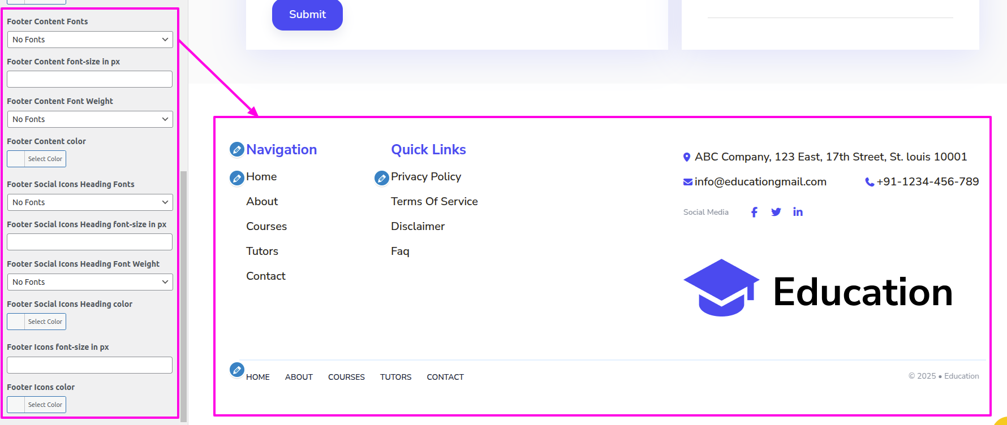Open the Terms Of Service link
This screenshot has height=425, width=1007.
coord(434,202)
